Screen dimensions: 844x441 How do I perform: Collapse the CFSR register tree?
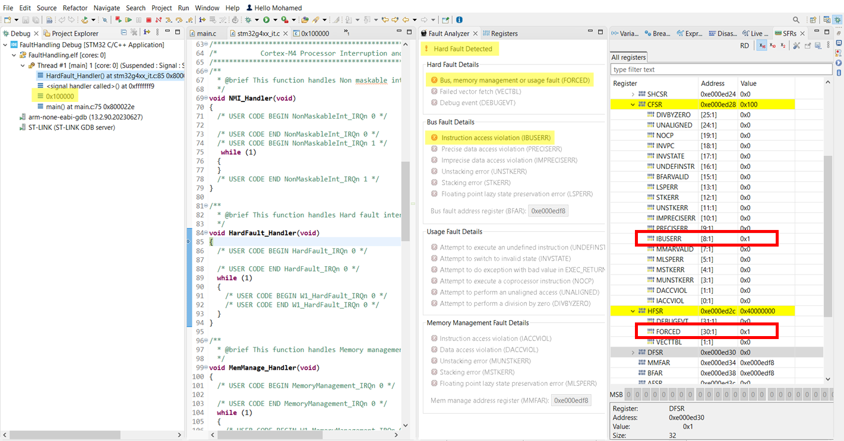(633, 104)
